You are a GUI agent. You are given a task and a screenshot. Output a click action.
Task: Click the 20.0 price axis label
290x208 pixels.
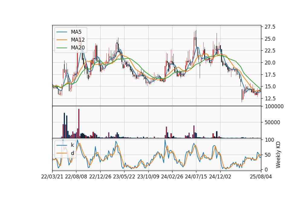[x=270, y=63]
